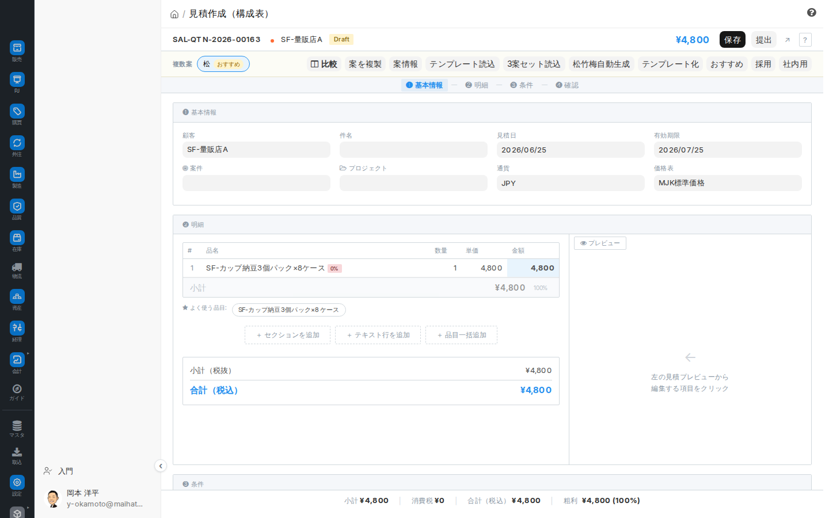Open the 案件 selector field
This screenshot has width=829, height=518.
click(x=256, y=183)
